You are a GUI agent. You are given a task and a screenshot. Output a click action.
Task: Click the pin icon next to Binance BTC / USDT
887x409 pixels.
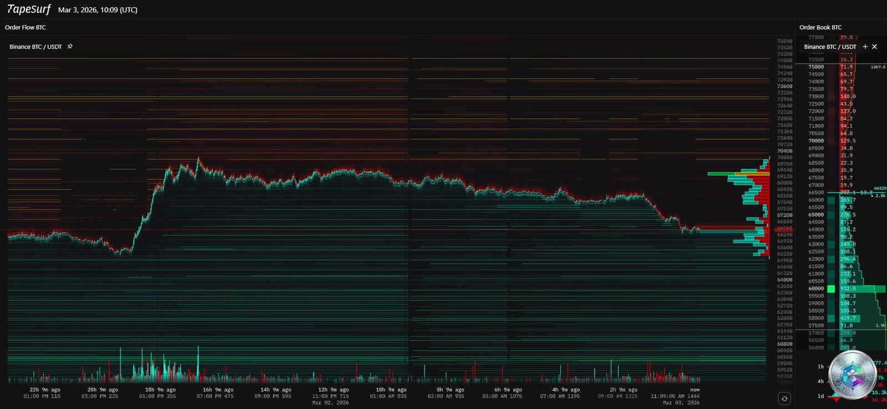[x=70, y=47]
